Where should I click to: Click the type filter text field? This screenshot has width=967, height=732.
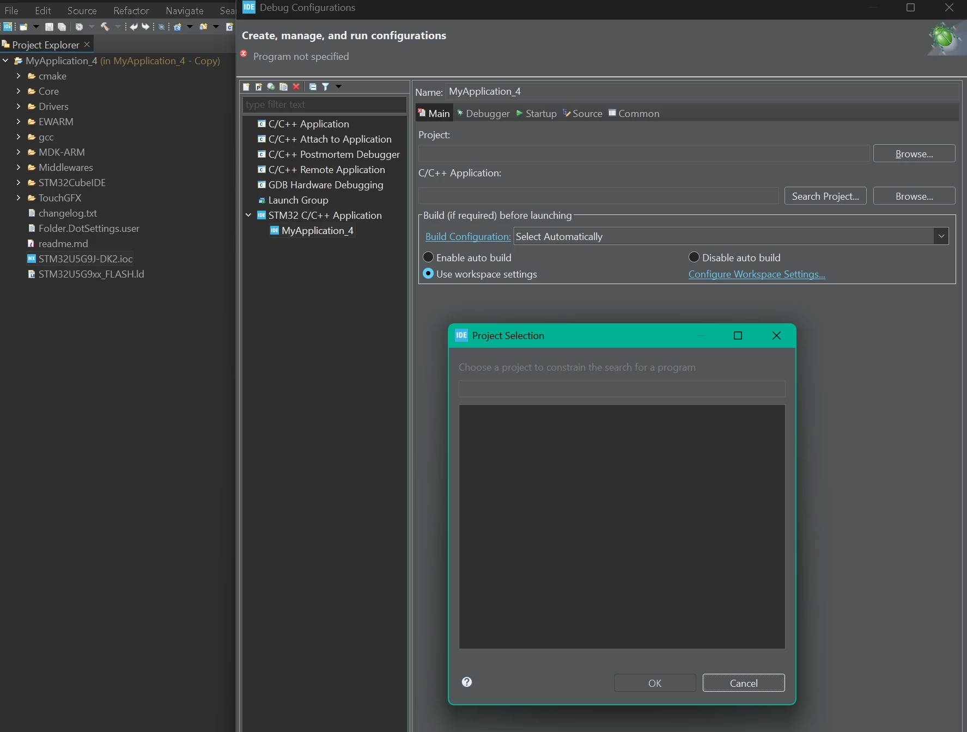(x=324, y=104)
